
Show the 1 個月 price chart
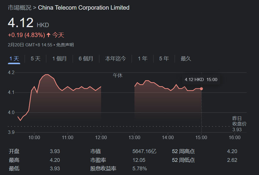tap(59, 59)
